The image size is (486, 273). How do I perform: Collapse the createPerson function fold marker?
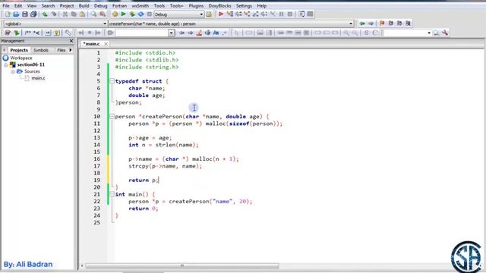[x=112, y=116]
